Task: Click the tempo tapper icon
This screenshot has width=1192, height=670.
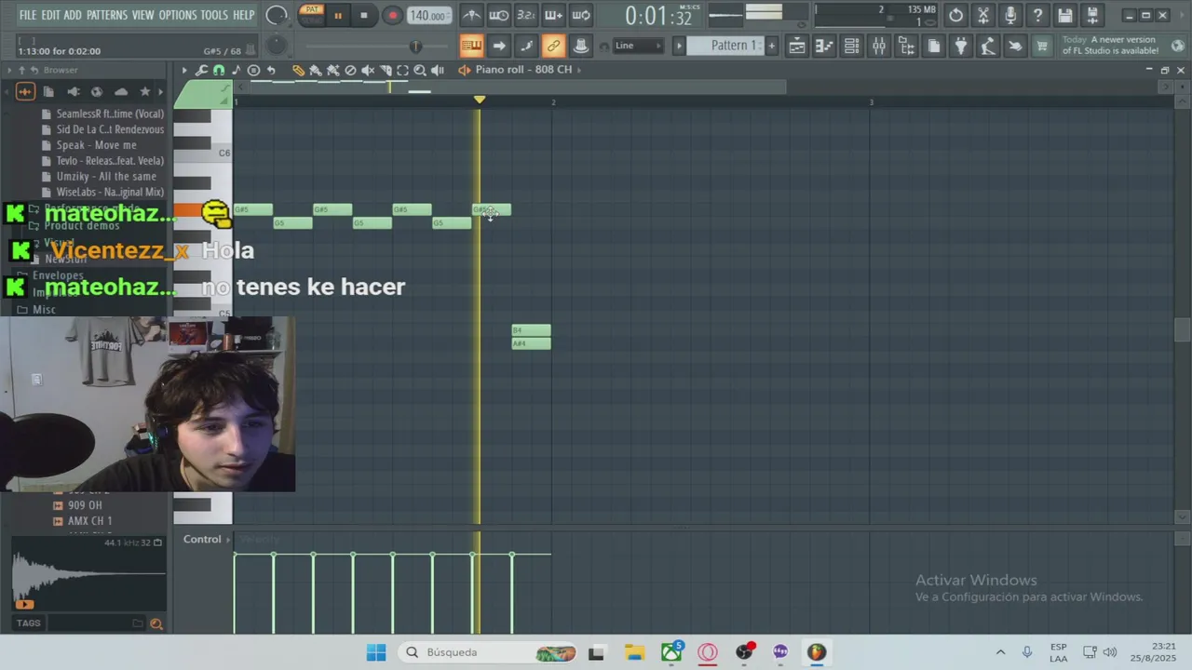Action: pos(988,46)
